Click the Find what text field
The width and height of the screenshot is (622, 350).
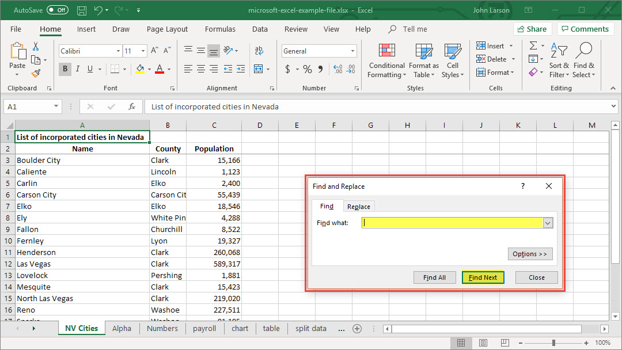(x=452, y=223)
